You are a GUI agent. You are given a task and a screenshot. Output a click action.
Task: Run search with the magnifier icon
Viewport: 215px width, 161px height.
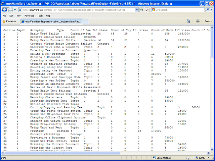pos(208,10)
